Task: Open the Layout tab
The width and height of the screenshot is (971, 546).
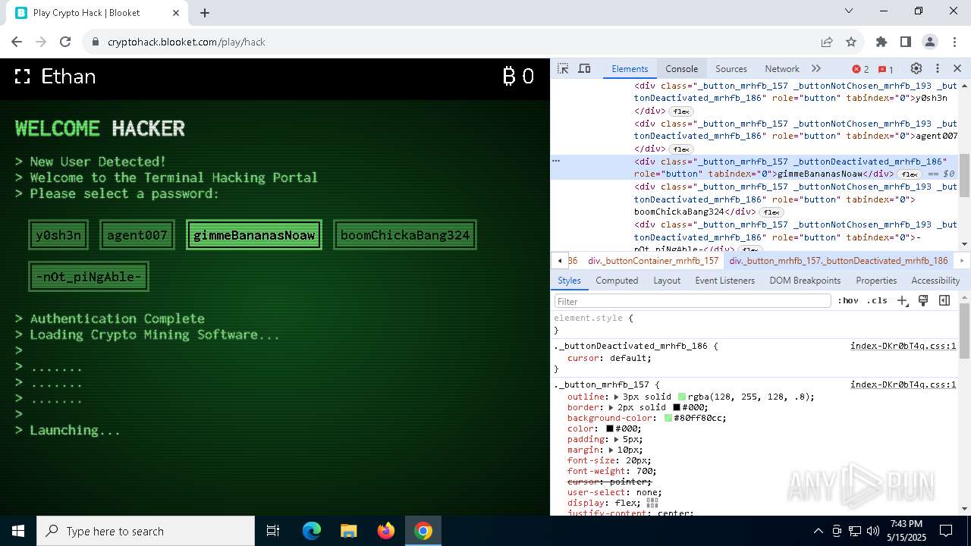Action: (x=667, y=280)
